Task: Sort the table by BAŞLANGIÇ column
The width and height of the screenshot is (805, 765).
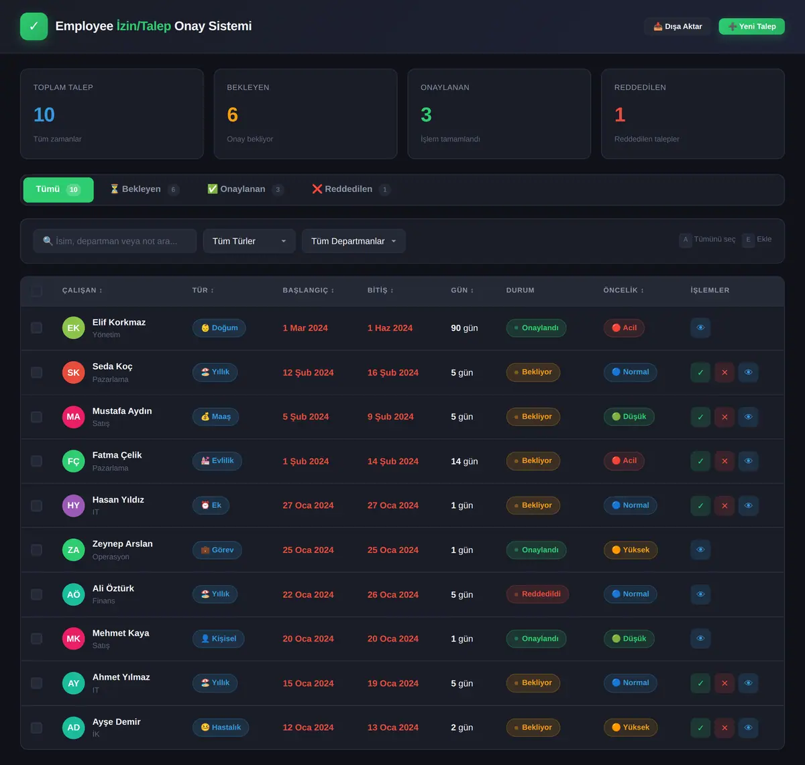Action: pos(309,291)
